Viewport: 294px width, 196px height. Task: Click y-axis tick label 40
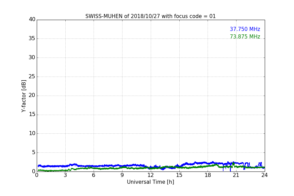[32, 19]
